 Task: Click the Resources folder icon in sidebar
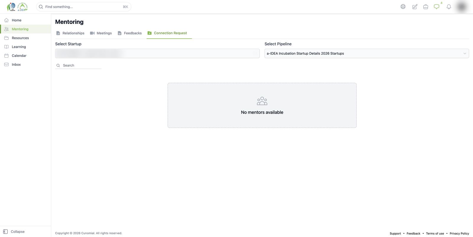tap(7, 38)
